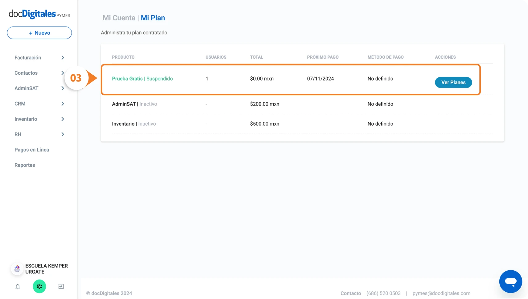The width and height of the screenshot is (528, 299).
Task: Click the TOTAL column header
Action: point(256,57)
